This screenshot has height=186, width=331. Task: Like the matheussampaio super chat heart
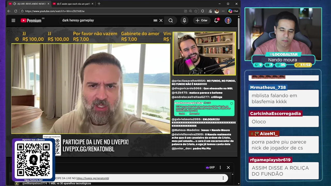click(x=231, y=104)
